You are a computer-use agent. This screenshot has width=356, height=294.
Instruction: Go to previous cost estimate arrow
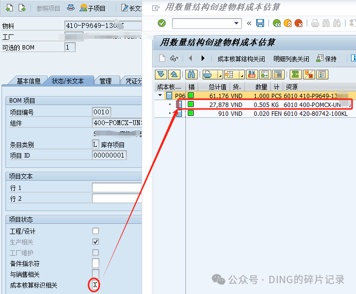pos(190,58)
